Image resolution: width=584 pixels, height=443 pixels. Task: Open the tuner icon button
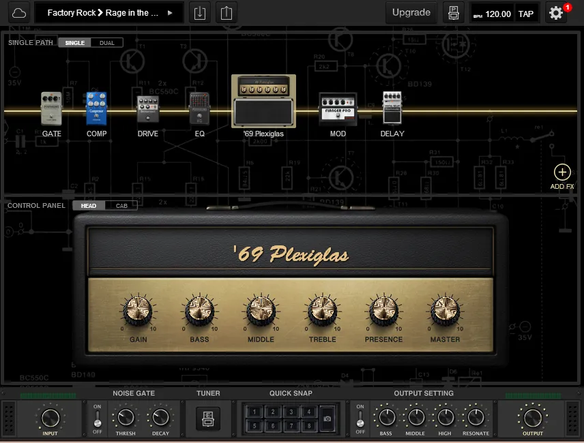208,418
